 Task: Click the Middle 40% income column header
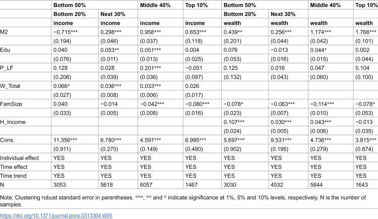coord(155,5)
